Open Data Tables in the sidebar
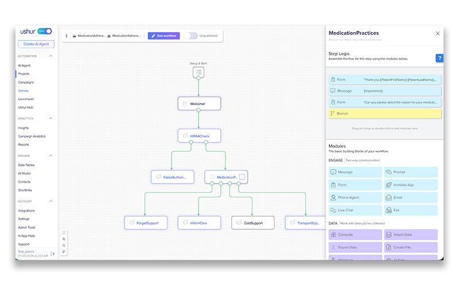The image size is (459, 286). coord(26,165)
